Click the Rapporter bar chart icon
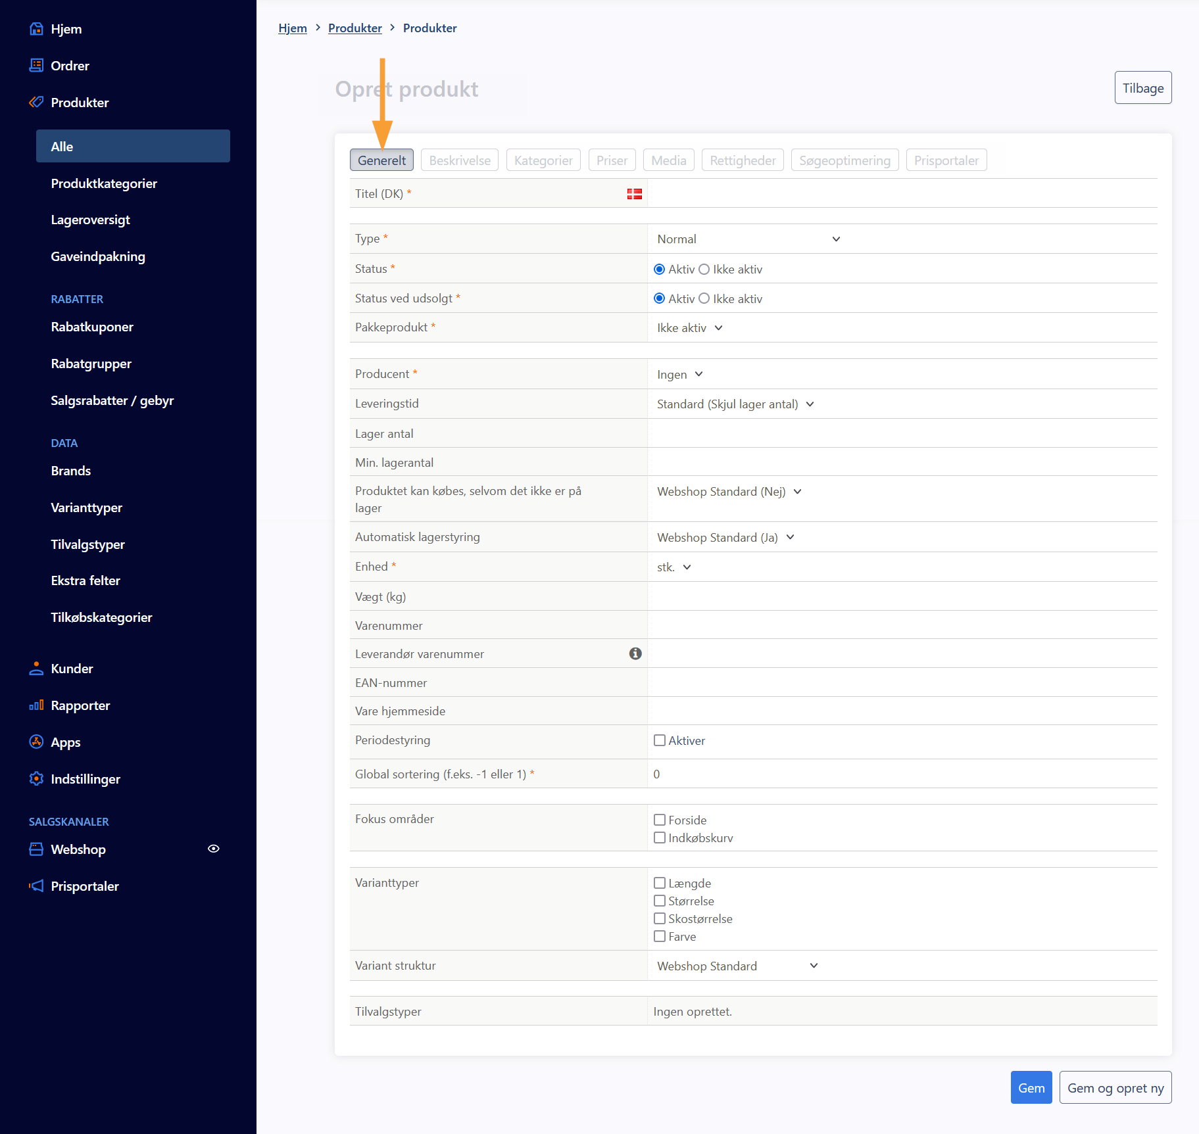Screen dimensions: 1199x1134 [36, 705]
